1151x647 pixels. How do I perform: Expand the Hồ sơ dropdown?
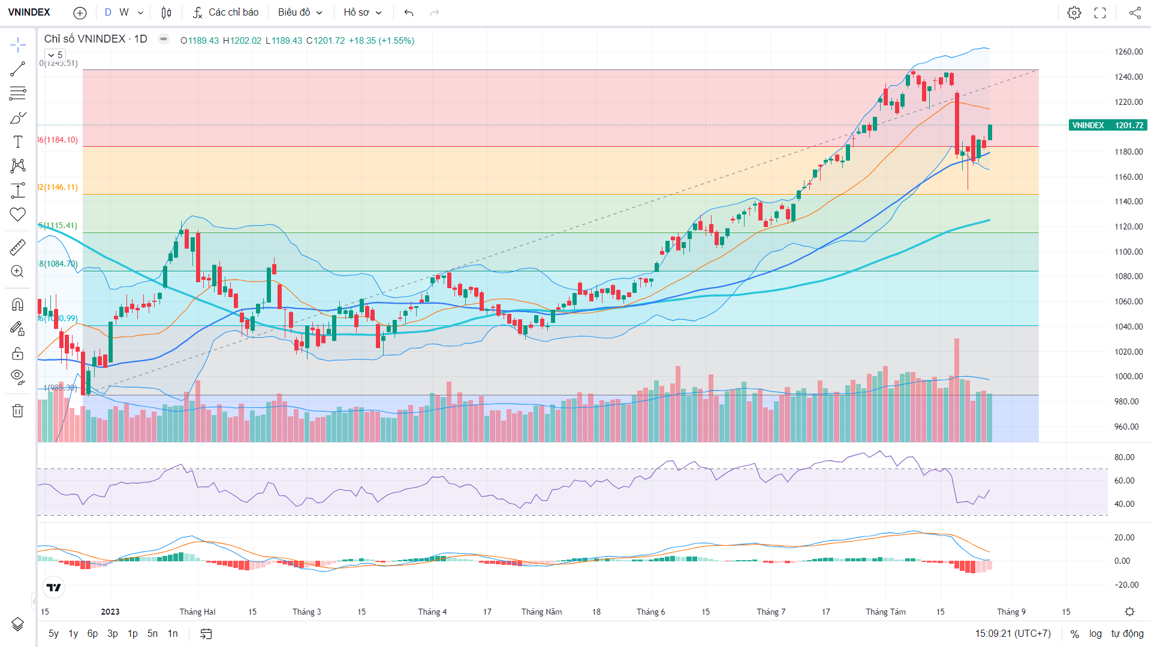click(x=363, y=13)
